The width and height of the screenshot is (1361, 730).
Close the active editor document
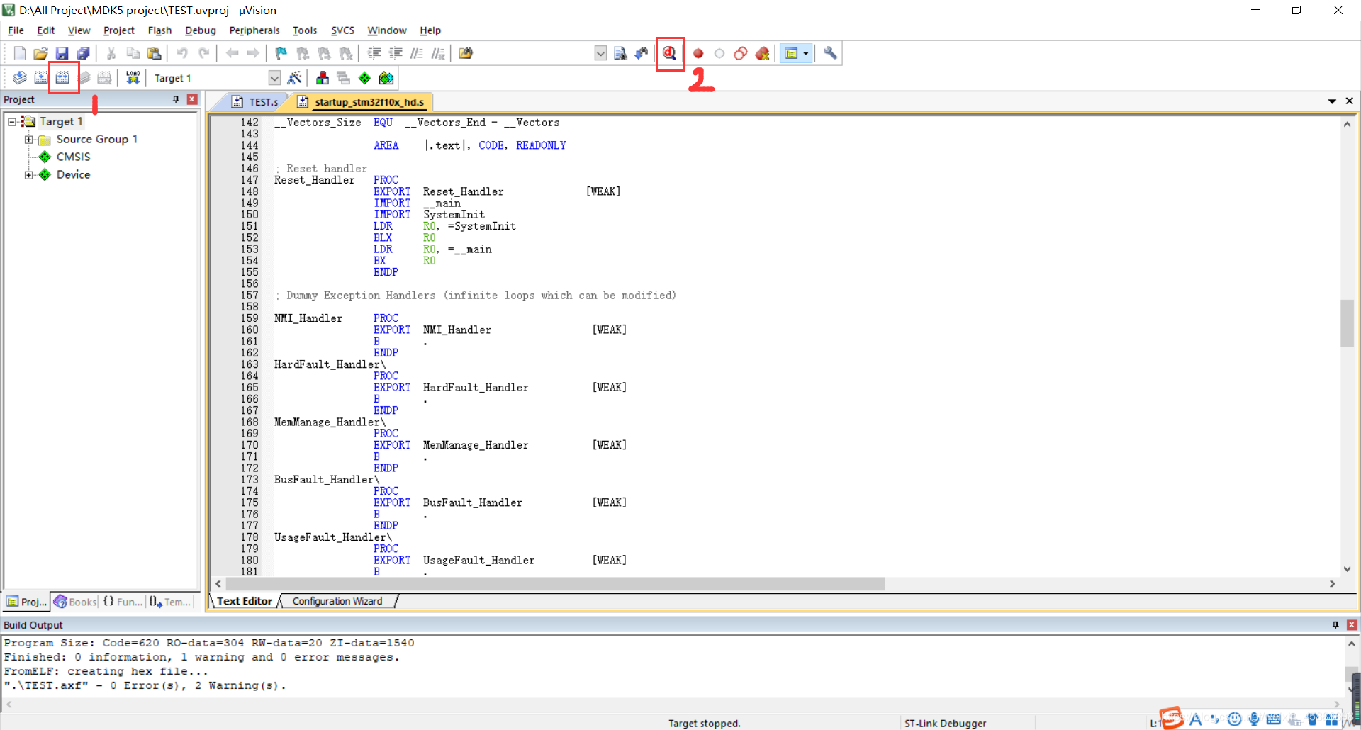(x=1349, y=101)
